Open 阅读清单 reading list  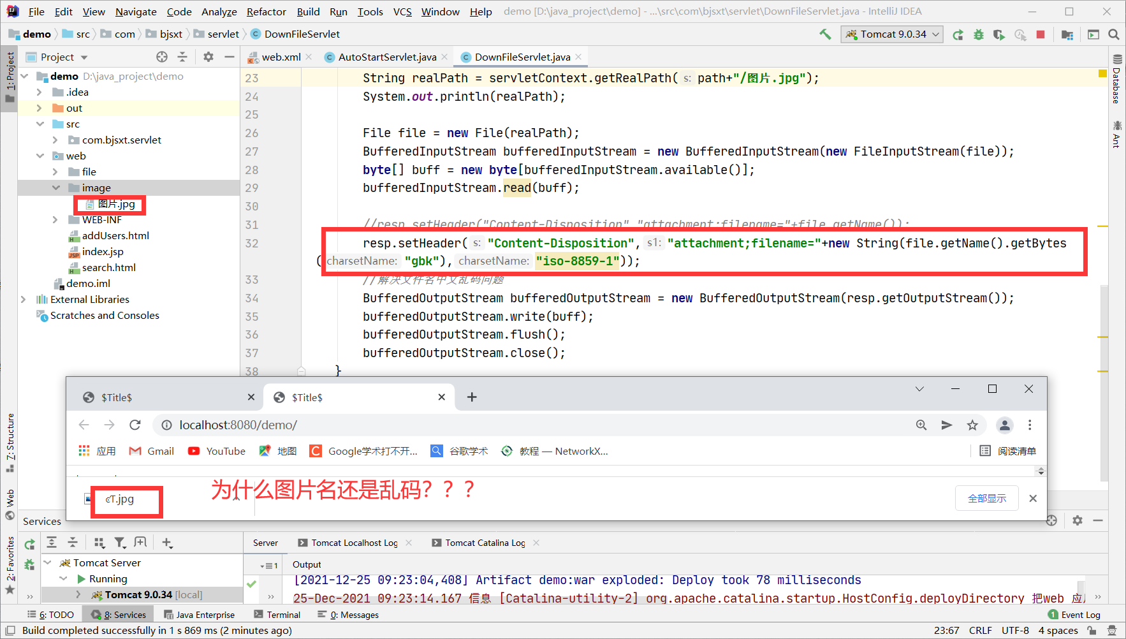tap(1008, 451)
